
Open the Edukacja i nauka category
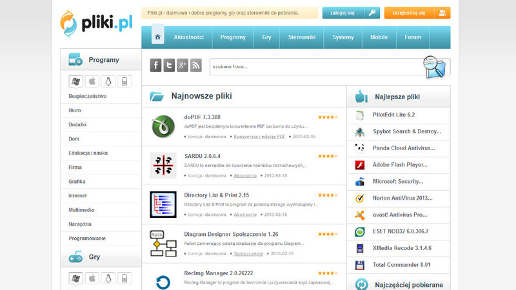click(88, 153)
